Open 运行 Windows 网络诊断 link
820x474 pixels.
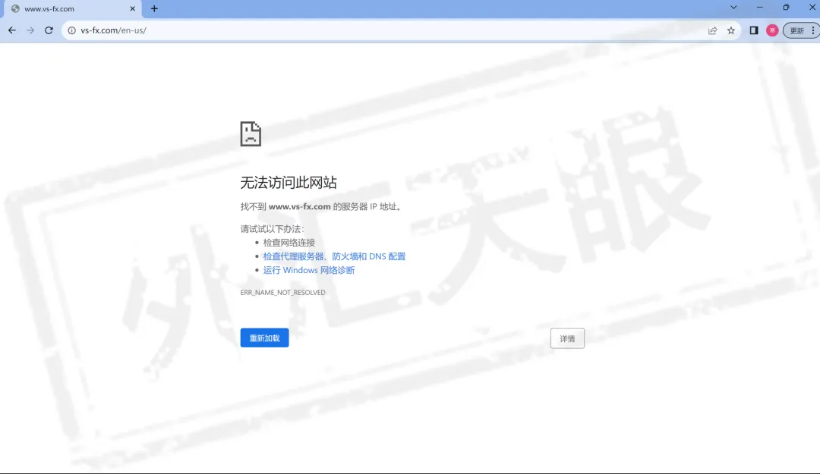308,270
